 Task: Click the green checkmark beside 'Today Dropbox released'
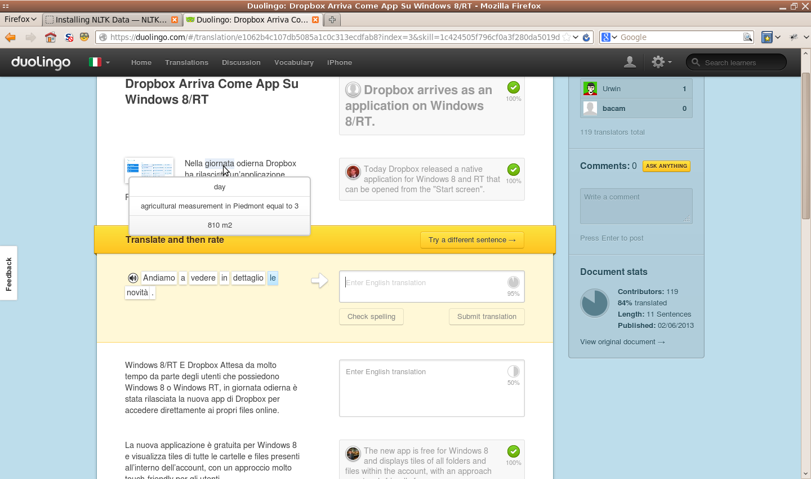point(513,170)
